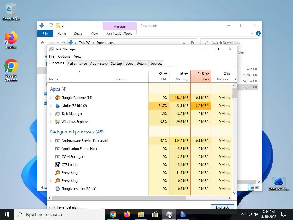Open the Recycle Bin desktop icon
Viewport: 293px width, 220px height.
11,11
